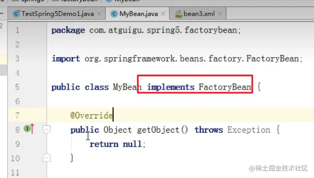Screen dimensions: 314x178
Task: Collapse the getObject method at line 8
Action: click(47, 130)
